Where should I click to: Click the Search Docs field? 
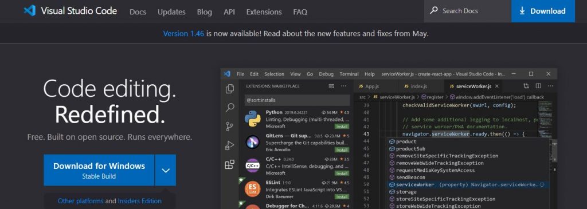pyautogui.click(x=468, y=11)
